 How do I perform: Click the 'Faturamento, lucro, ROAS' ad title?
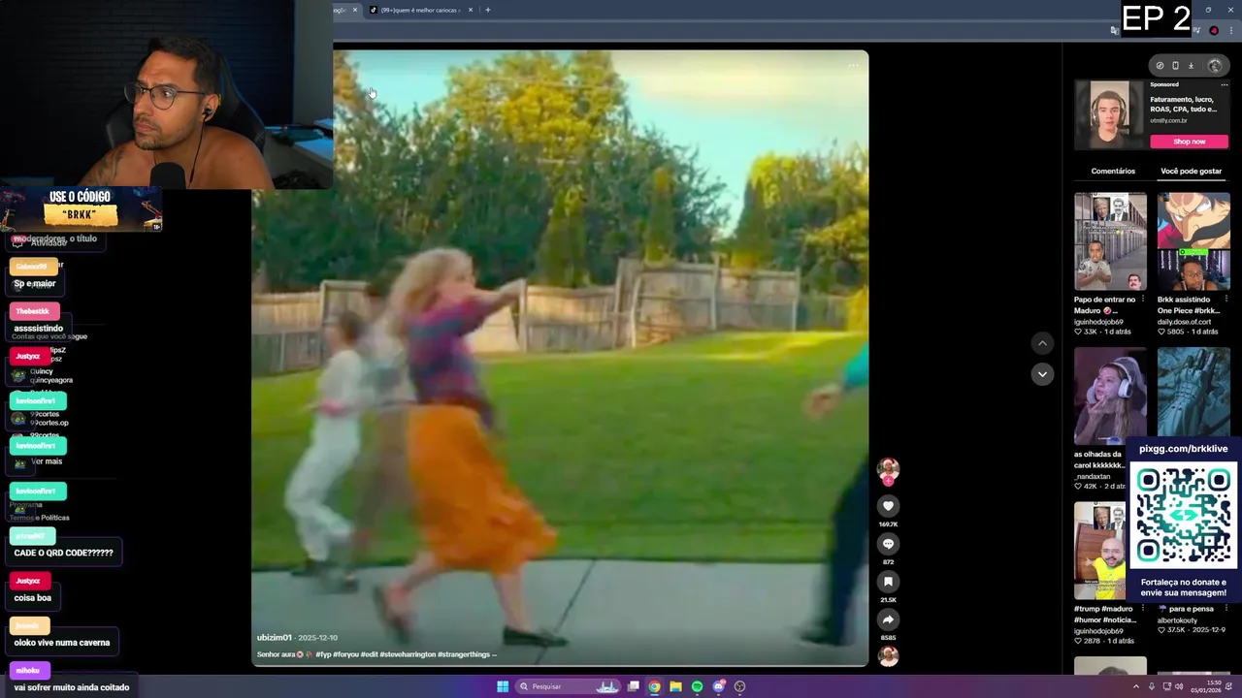pyautogui.click(x=1183, y=104)
